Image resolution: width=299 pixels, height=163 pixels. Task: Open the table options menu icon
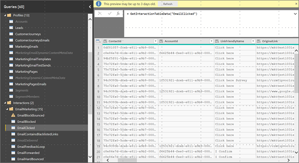[98, 41]
